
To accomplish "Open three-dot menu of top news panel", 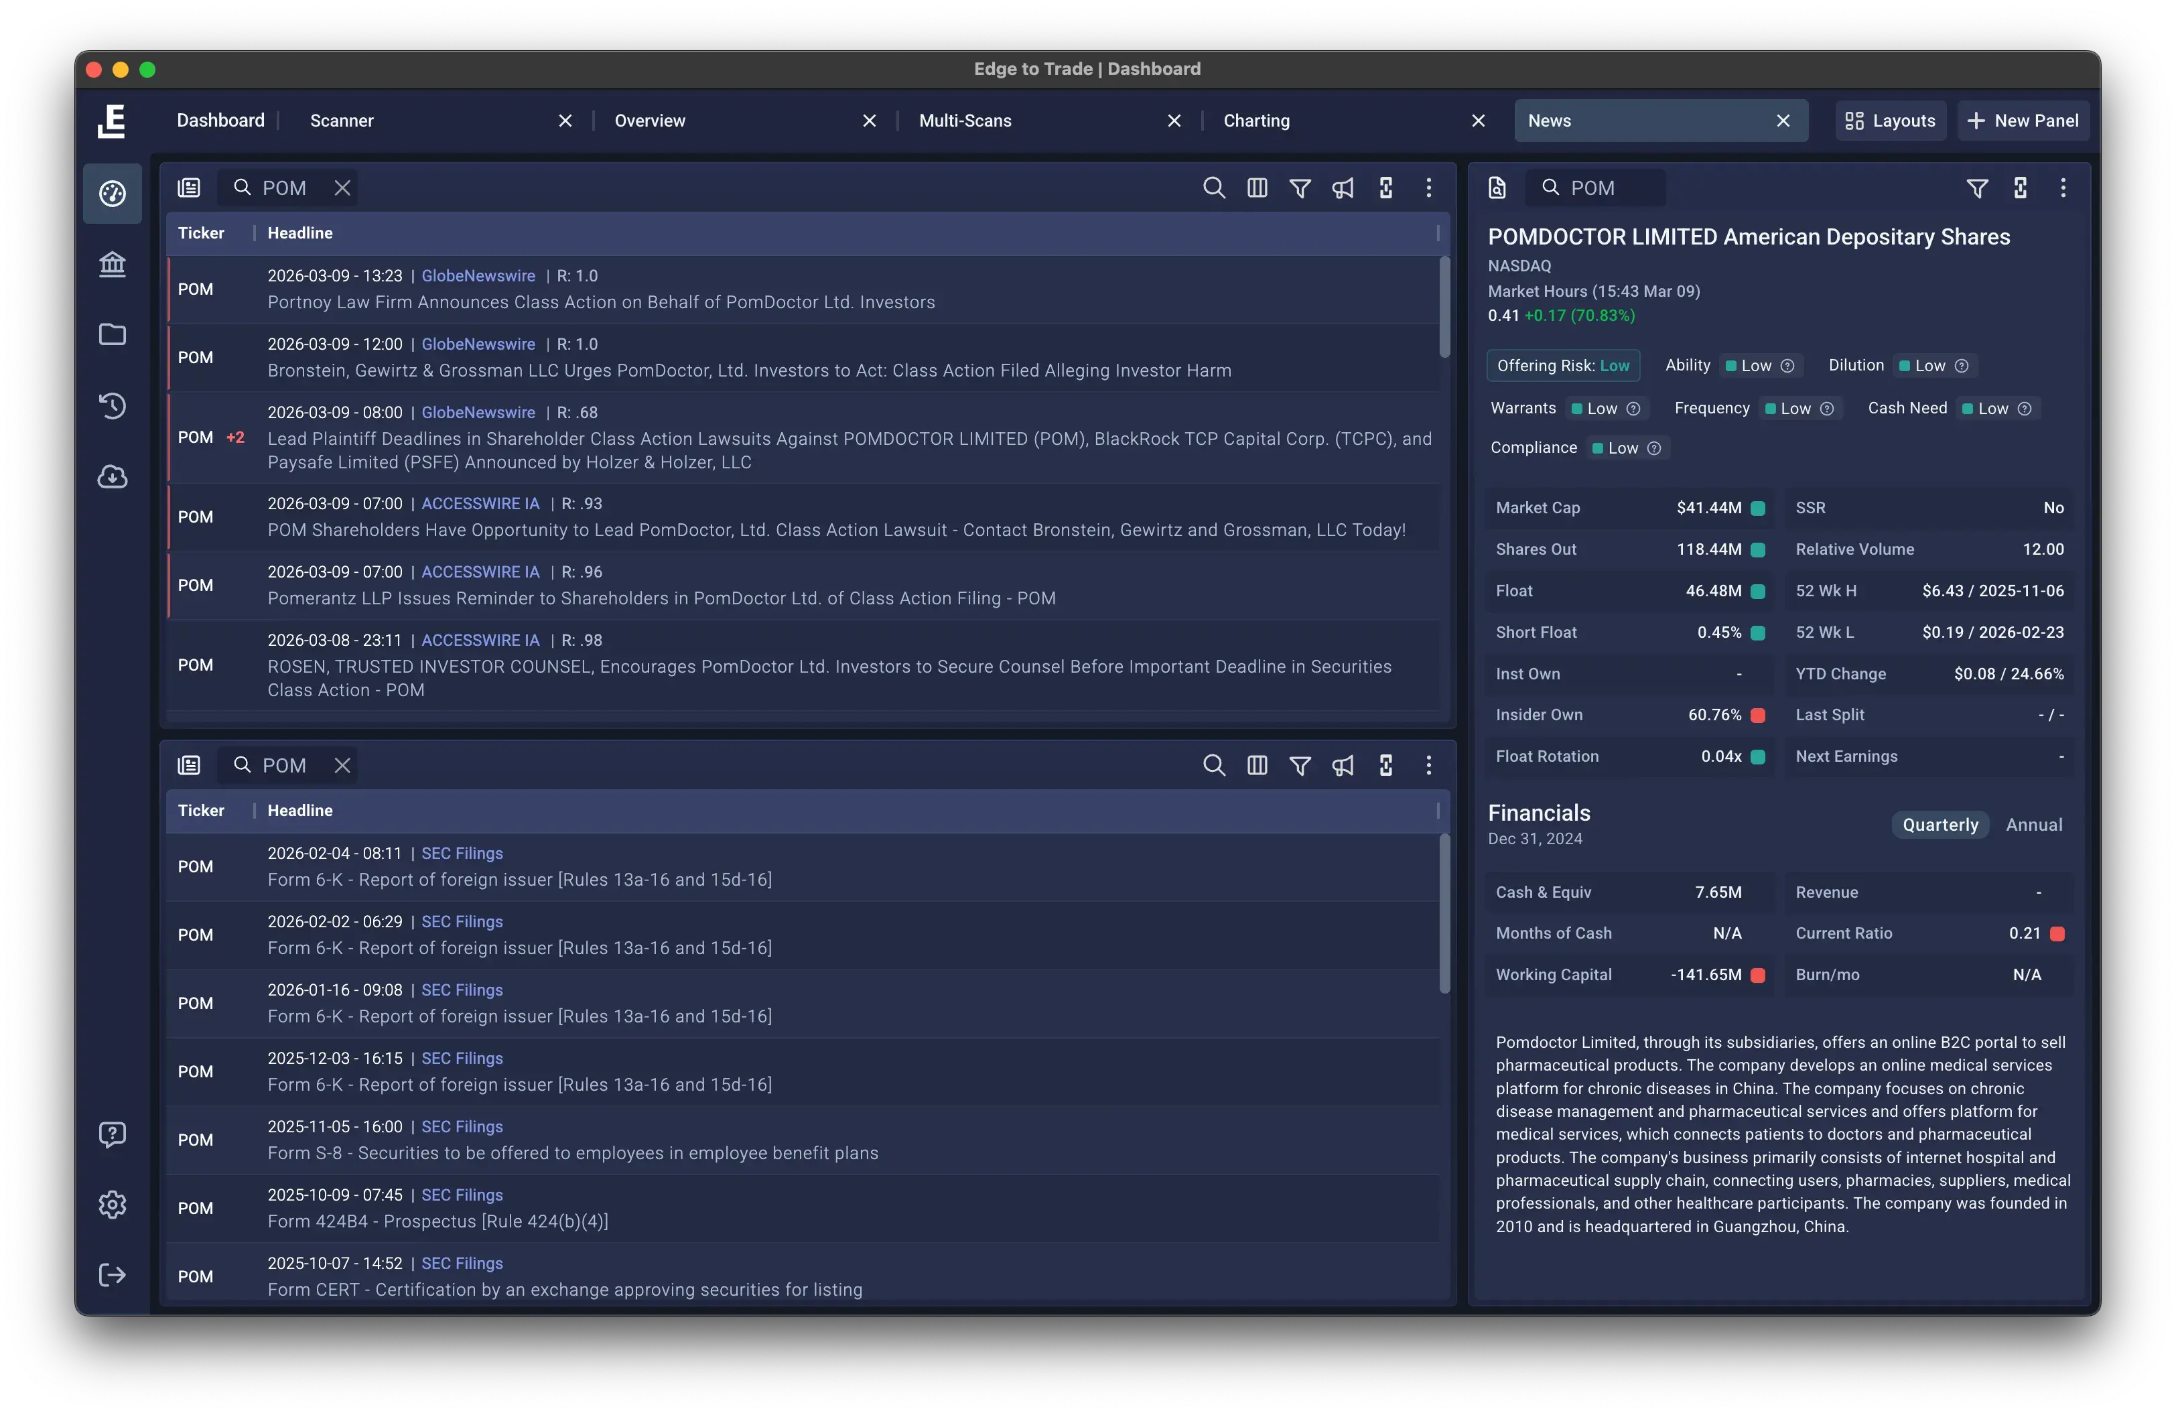I will [x=1428, y=188].
